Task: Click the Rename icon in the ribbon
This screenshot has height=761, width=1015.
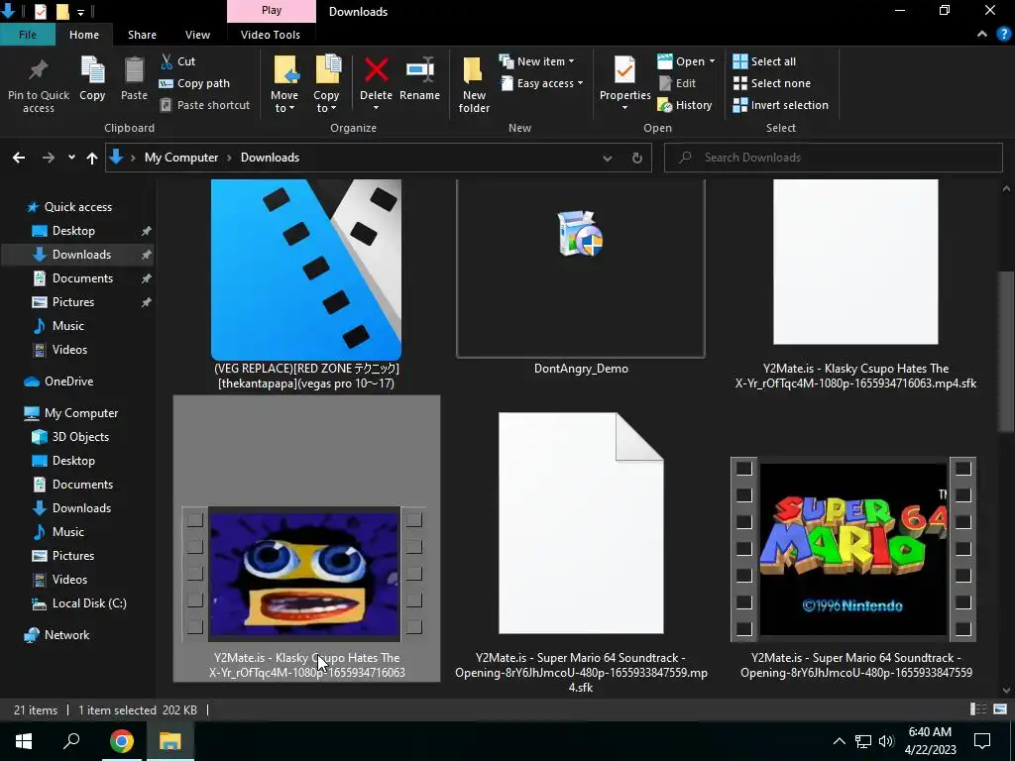Action: pyautogui.click(x=419, y=71)
